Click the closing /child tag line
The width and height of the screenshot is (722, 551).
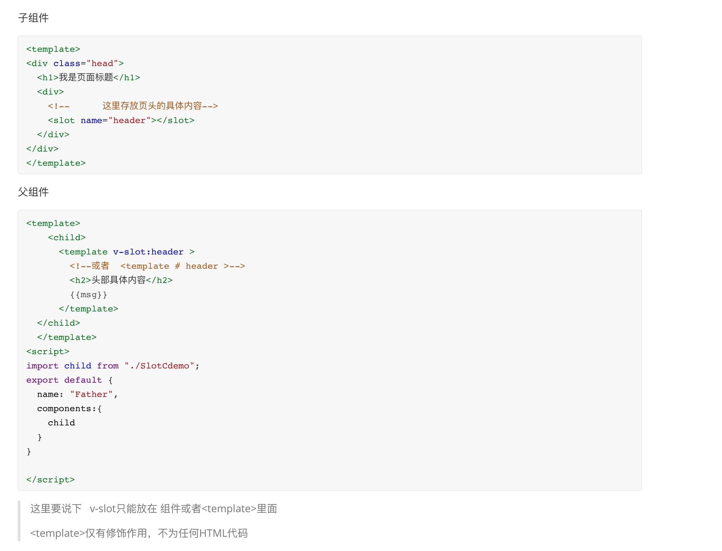58,323
